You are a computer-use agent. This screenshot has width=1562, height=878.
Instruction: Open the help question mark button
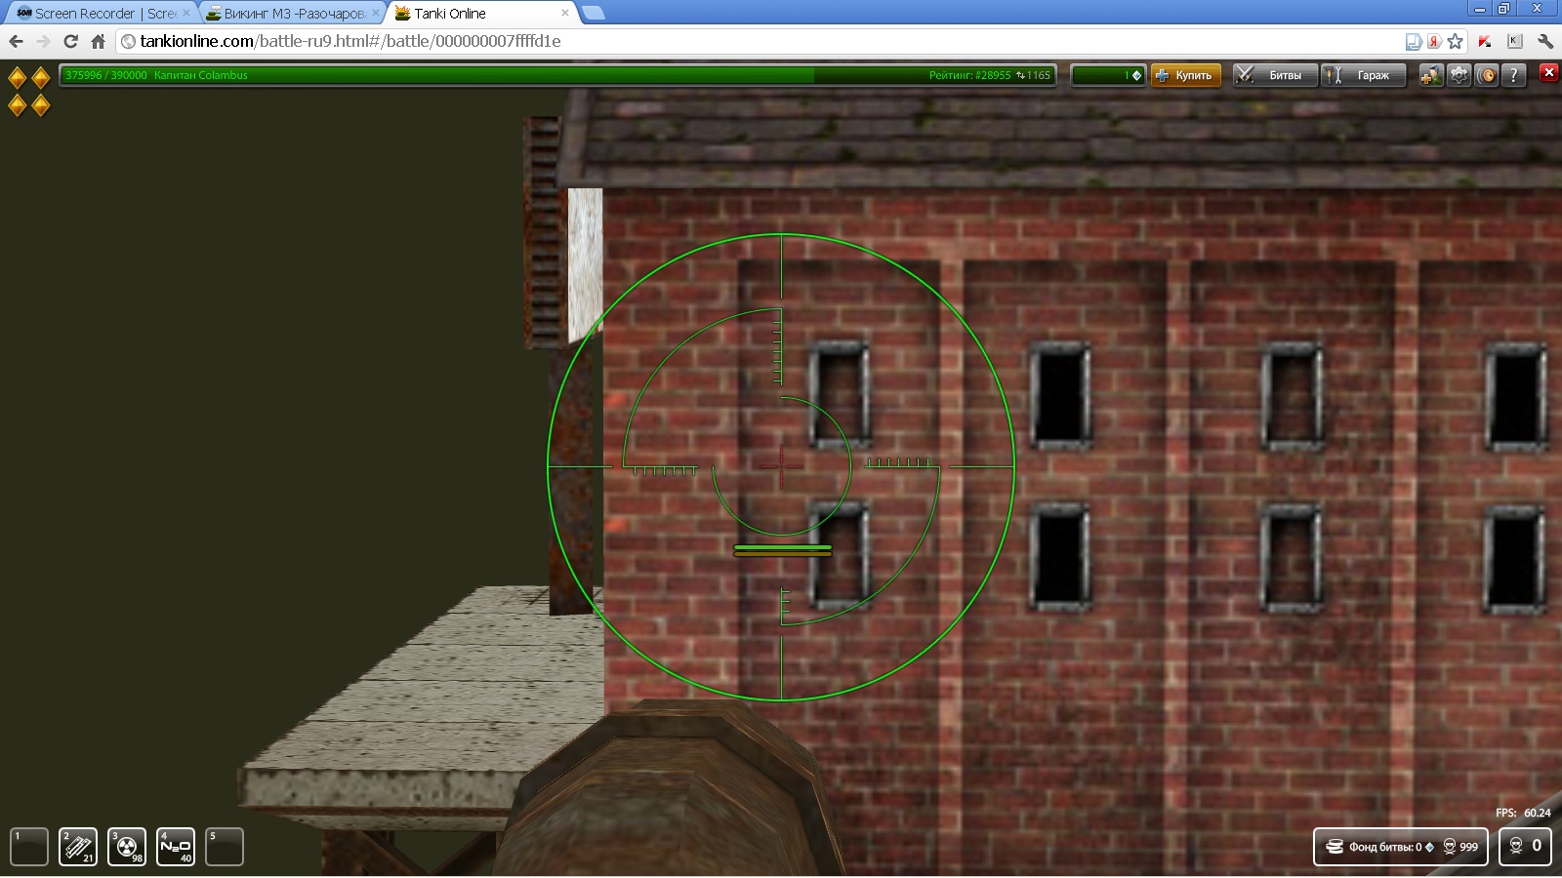1513,75
